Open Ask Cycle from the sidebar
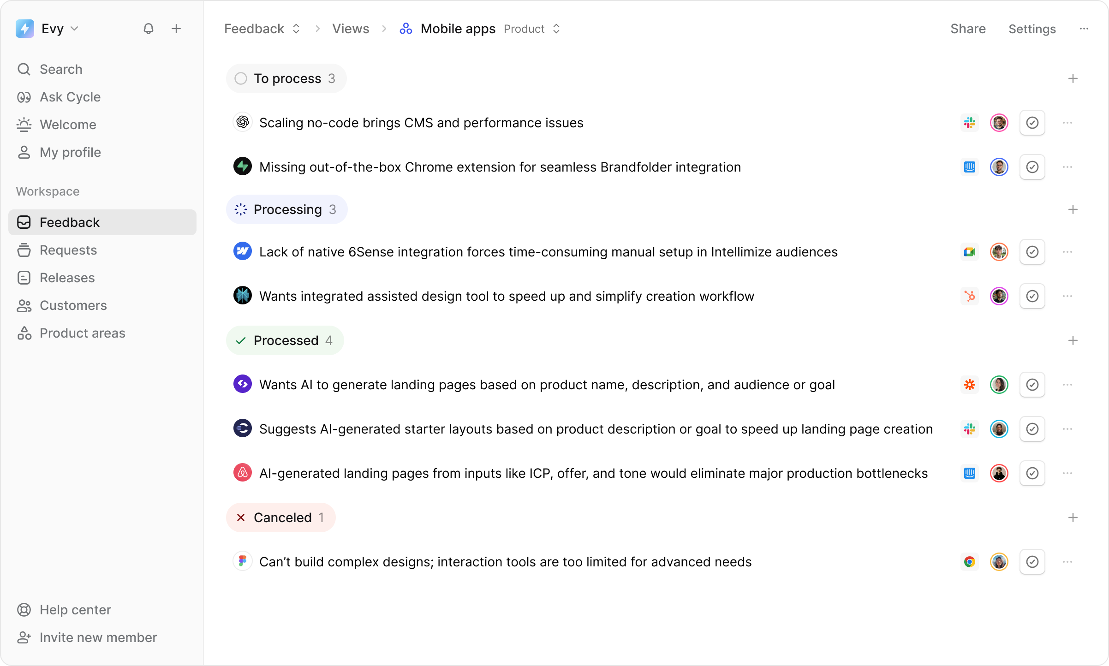The width and height of the screenshot is (1109, 666). click(x=70, y=97)
